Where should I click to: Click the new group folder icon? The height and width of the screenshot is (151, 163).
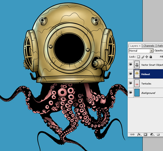coord(158,134)
